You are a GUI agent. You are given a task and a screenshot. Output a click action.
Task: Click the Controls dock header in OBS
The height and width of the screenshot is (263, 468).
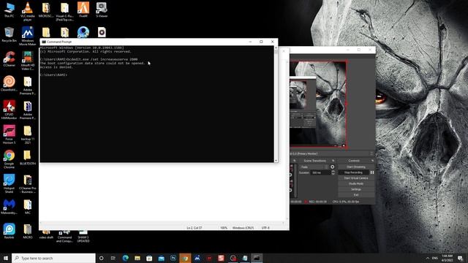pyautogui.click(x=354, y=161)
